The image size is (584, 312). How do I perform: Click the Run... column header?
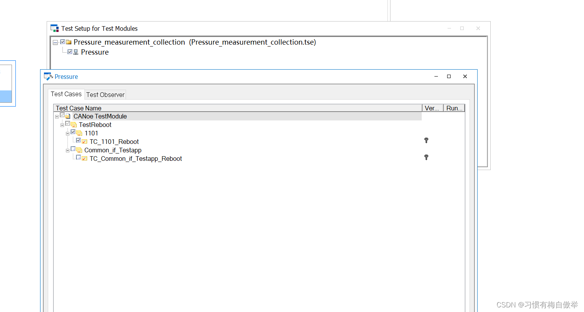point(454,108)
